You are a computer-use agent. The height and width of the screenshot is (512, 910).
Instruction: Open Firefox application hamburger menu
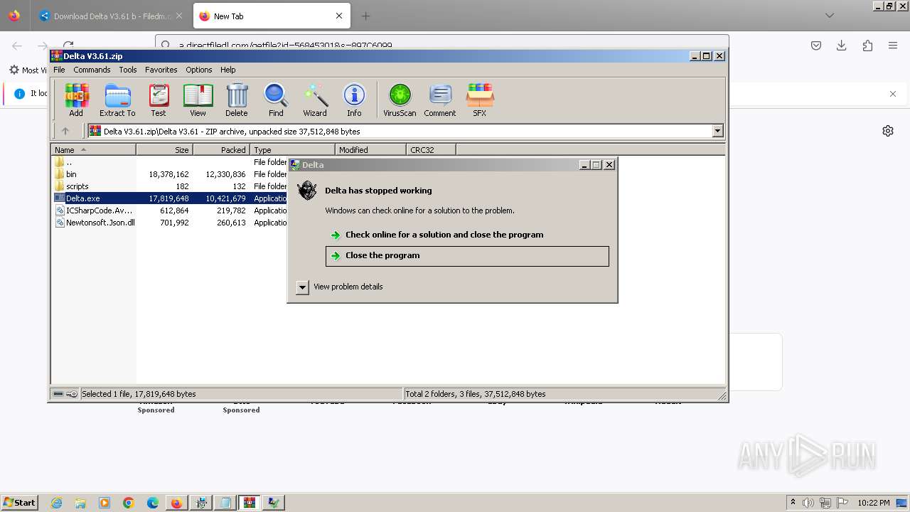point(893,46)
